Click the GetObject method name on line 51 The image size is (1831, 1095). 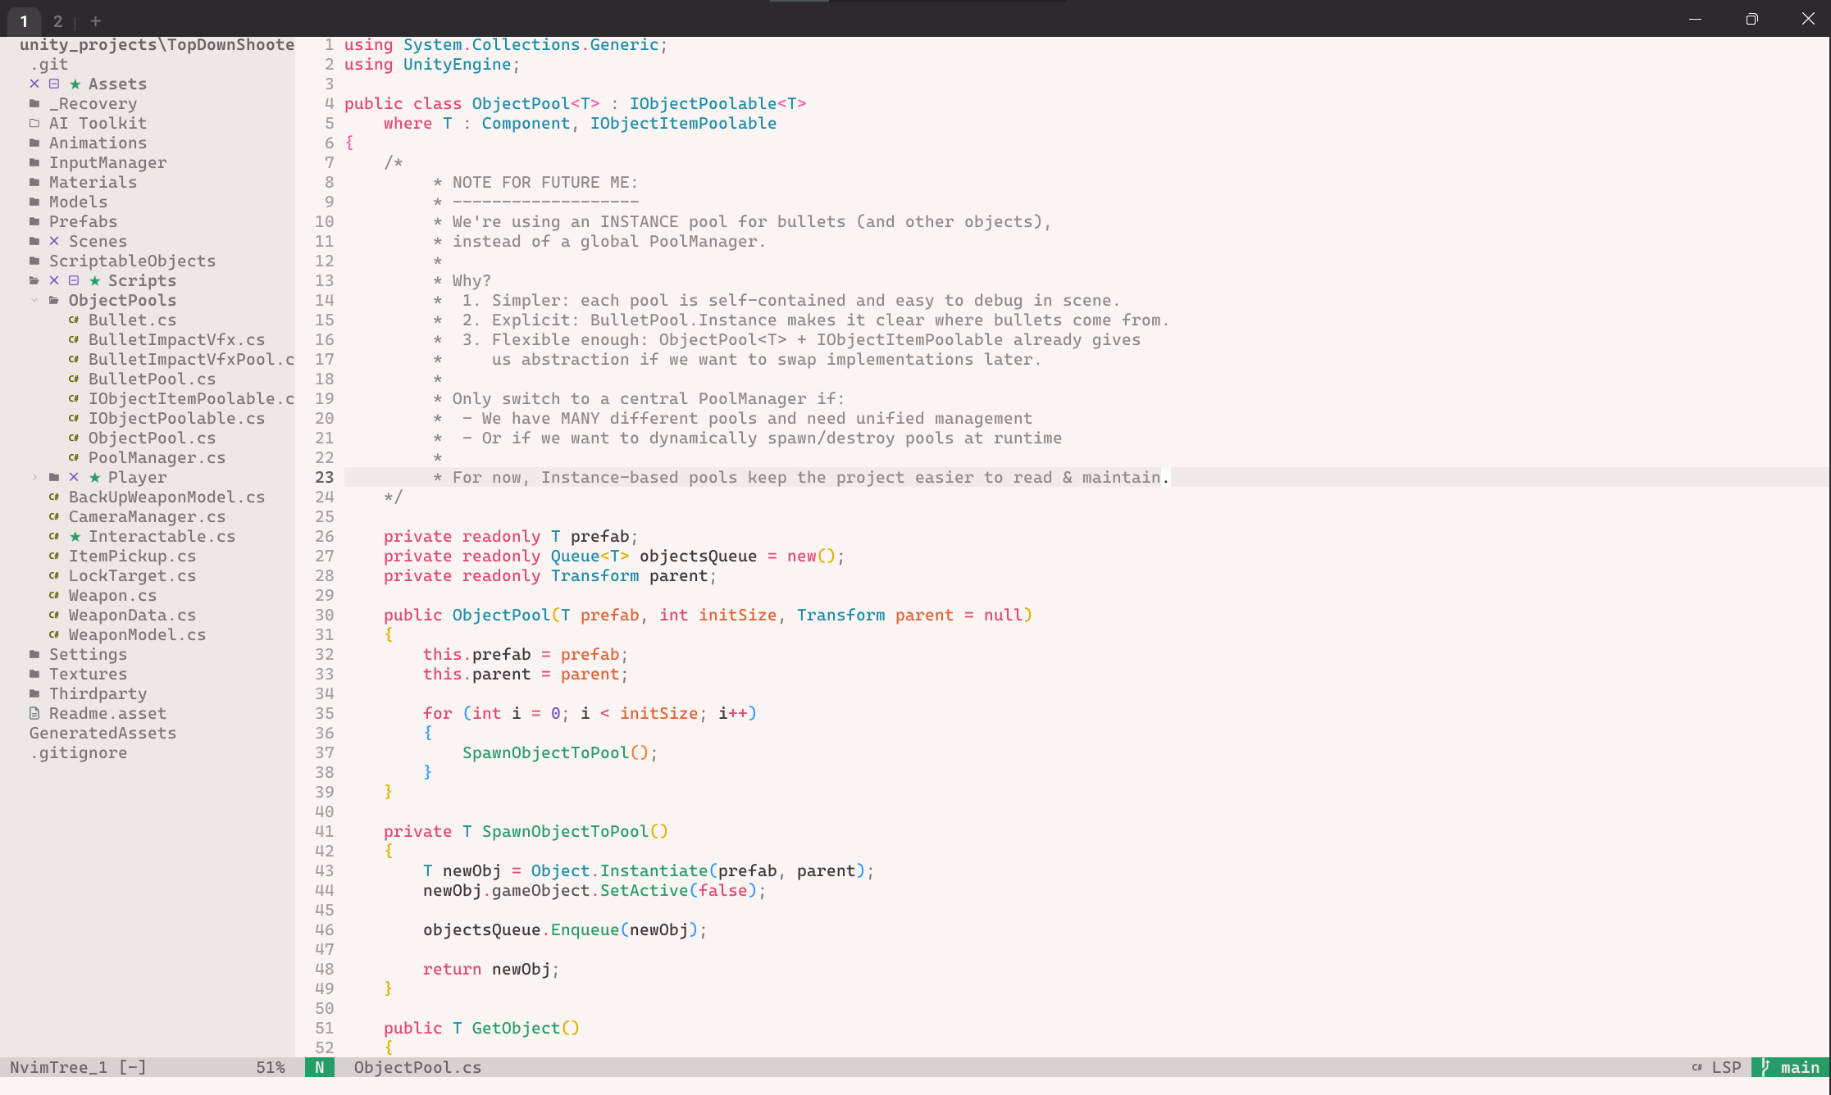(516, 1029)
